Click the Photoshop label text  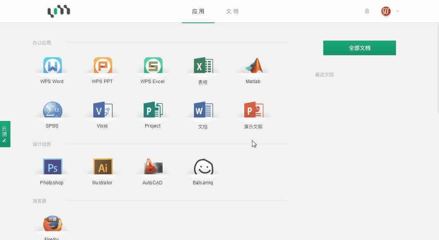52,182
